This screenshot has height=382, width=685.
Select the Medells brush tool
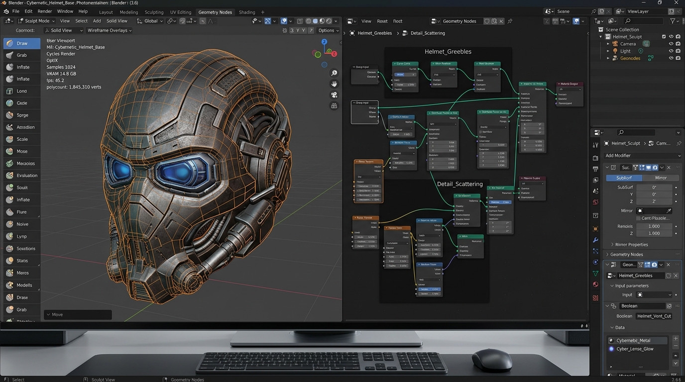(x=21, y=285)
